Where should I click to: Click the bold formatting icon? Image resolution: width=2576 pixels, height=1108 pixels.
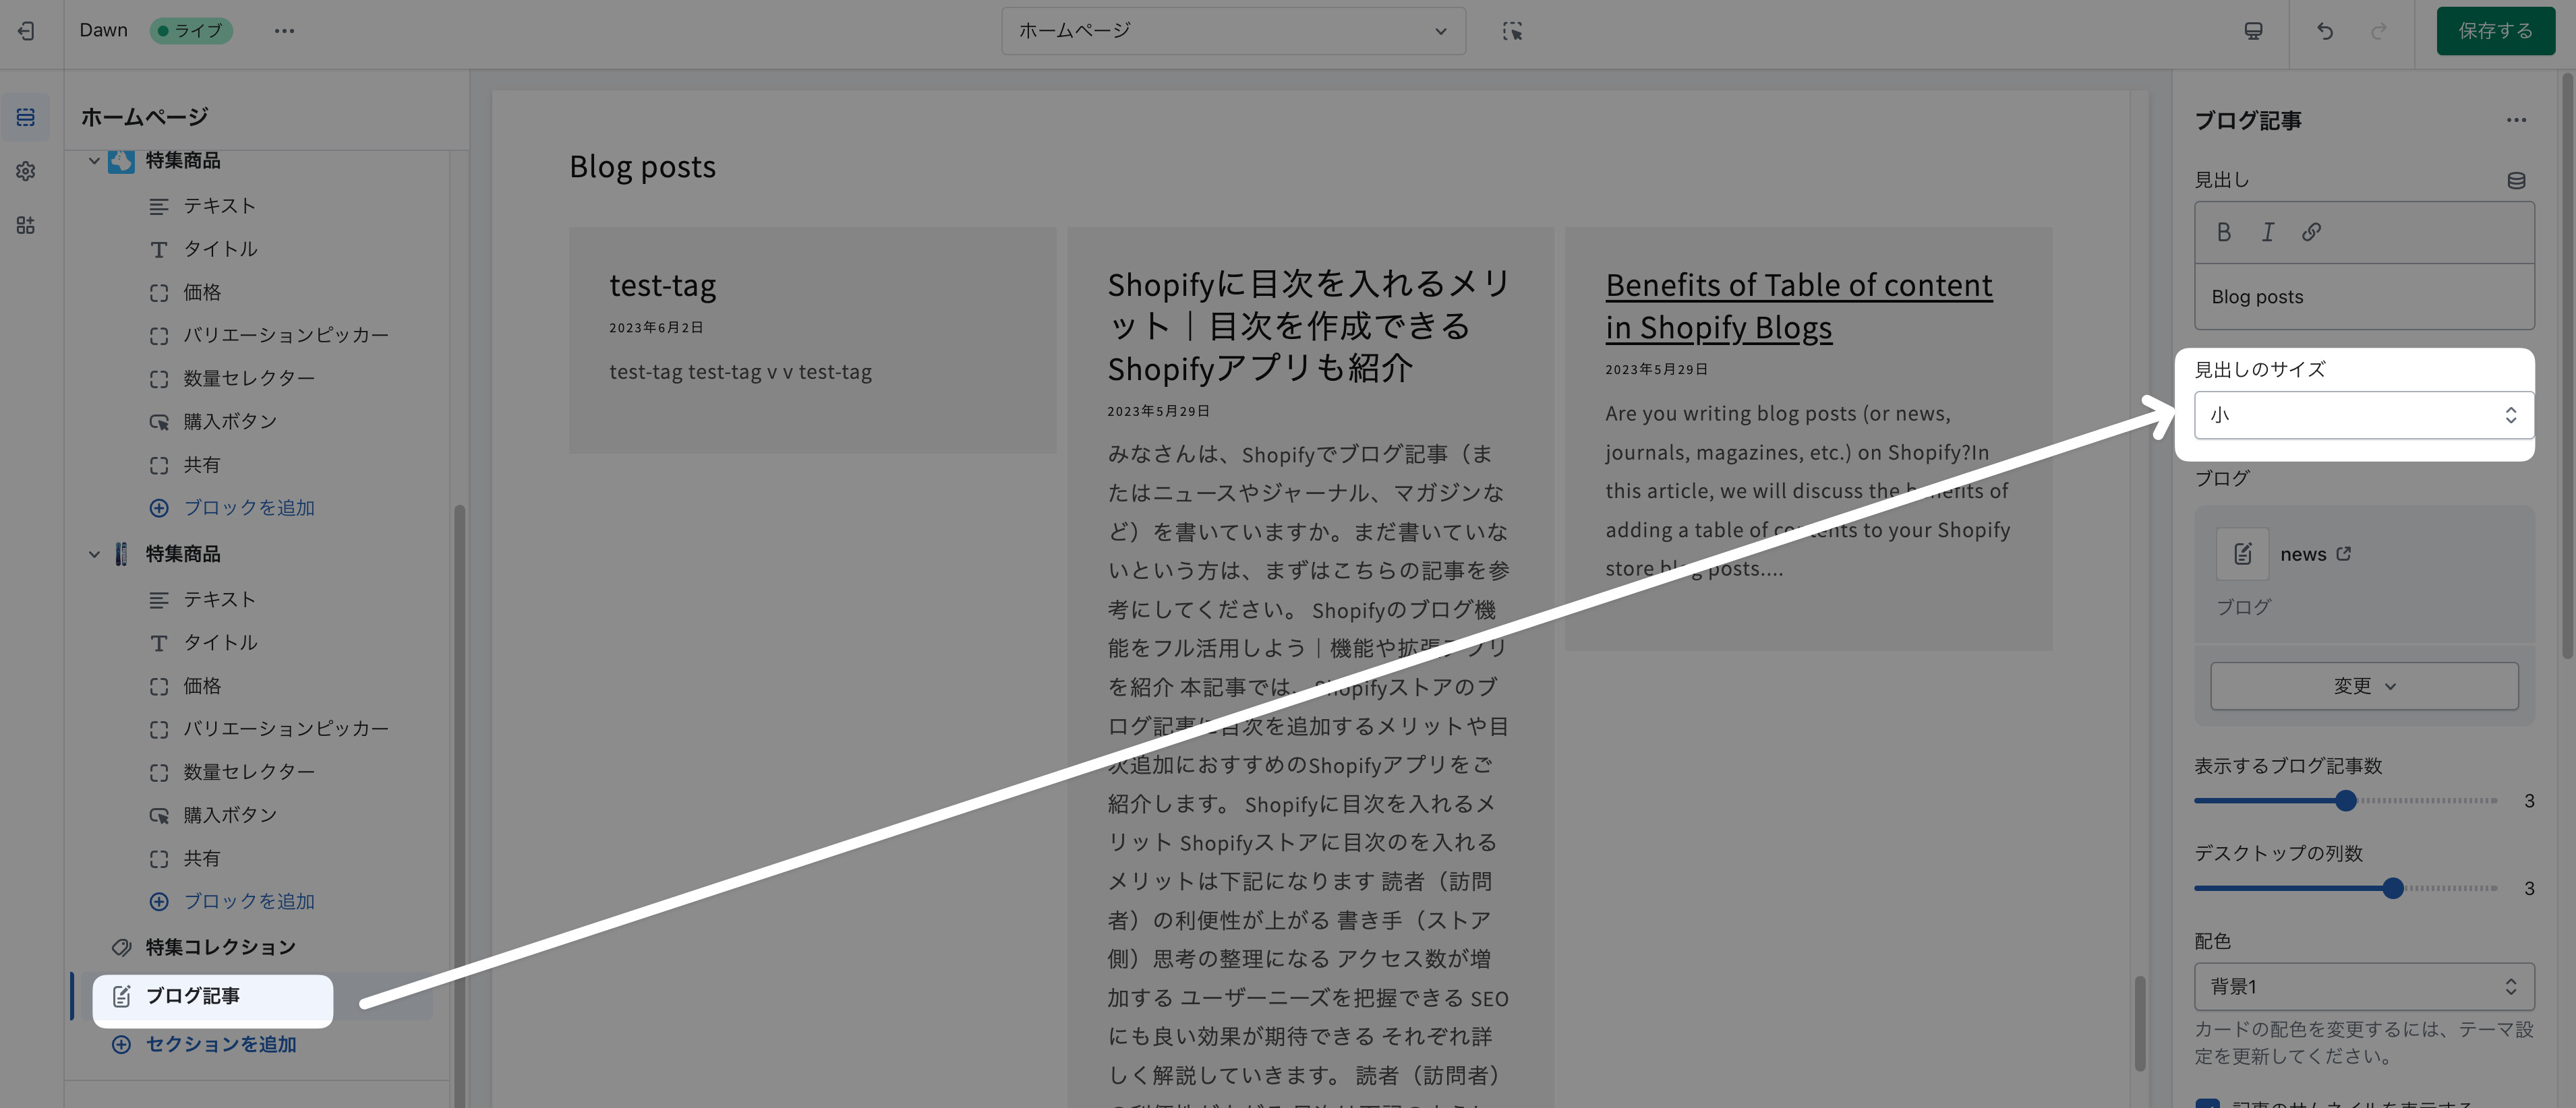[2223, 232]
